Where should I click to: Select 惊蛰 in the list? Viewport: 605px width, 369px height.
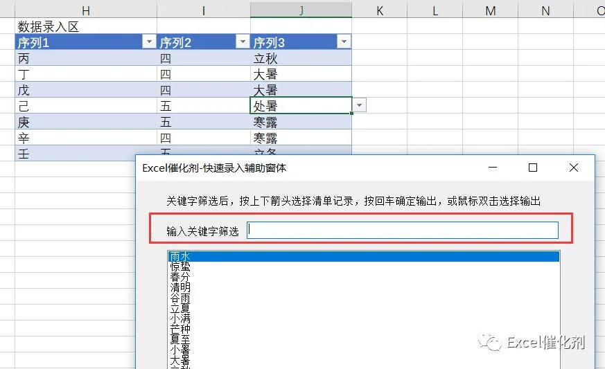tap(363, 267)
